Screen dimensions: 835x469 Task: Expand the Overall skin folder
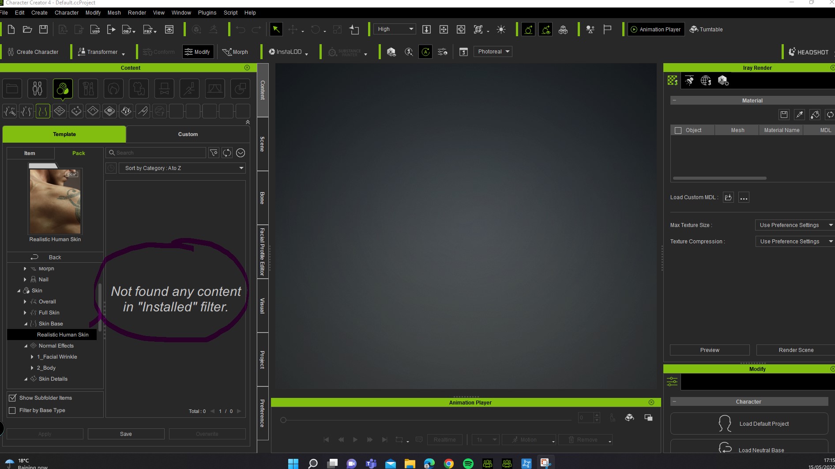25,302
